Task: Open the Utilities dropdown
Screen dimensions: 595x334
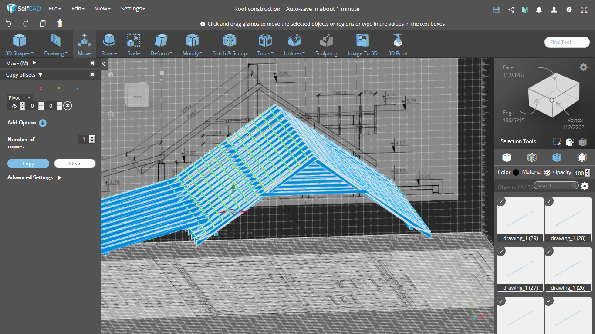Action: tap(294, 45)
